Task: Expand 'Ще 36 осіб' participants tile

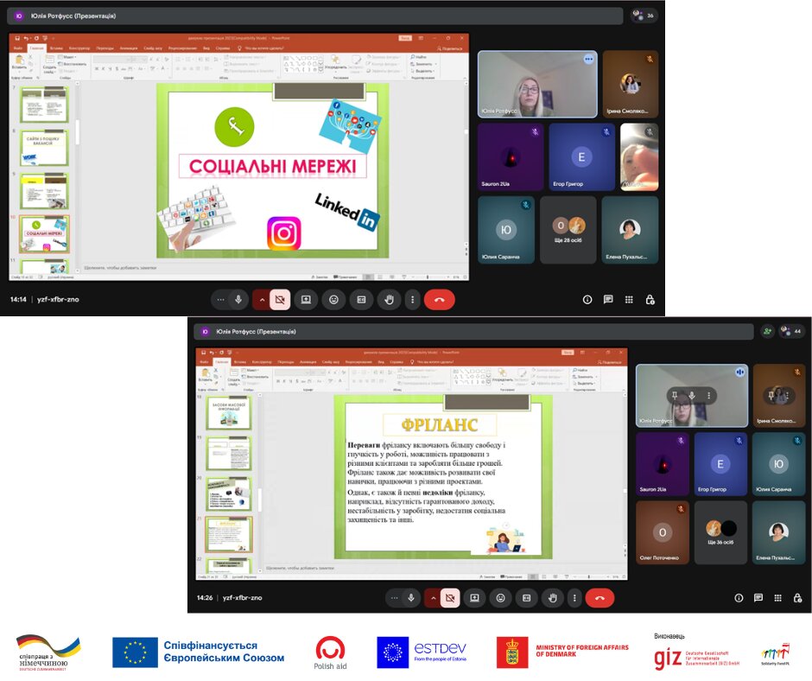Action: click(x=720, y=532)
